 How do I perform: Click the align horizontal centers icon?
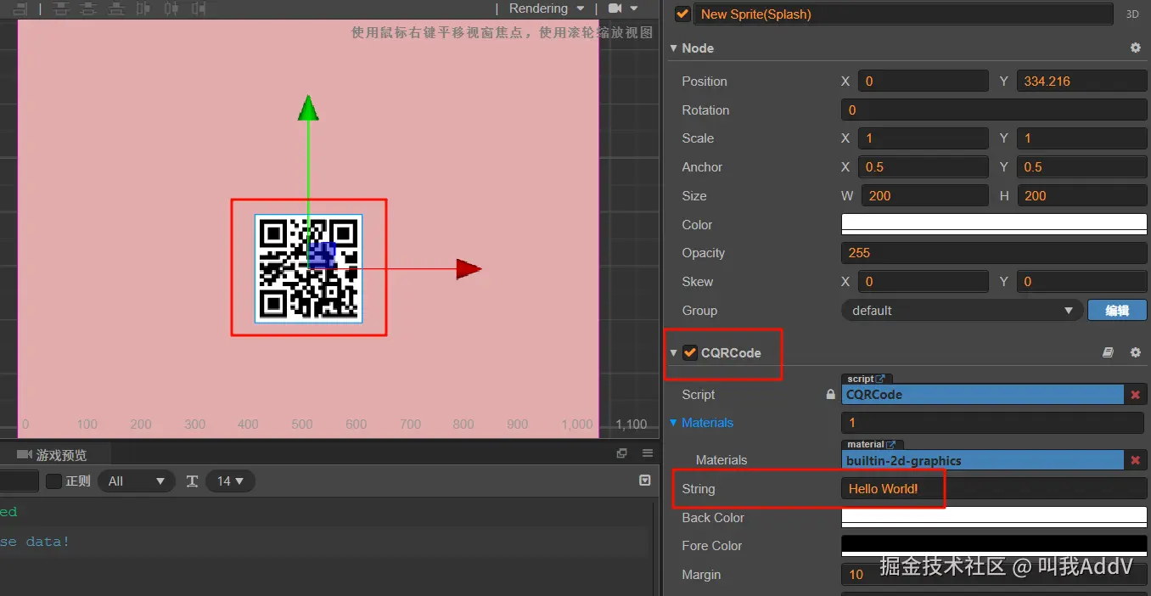[171, 8]
